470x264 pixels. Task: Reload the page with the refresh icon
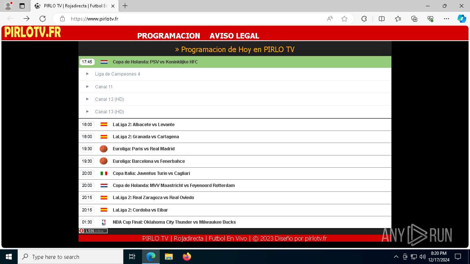click(43, 19)
